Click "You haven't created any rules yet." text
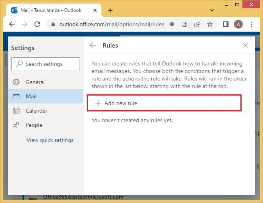263x203 pixels. pyautogui.click(x=132, y=120)
